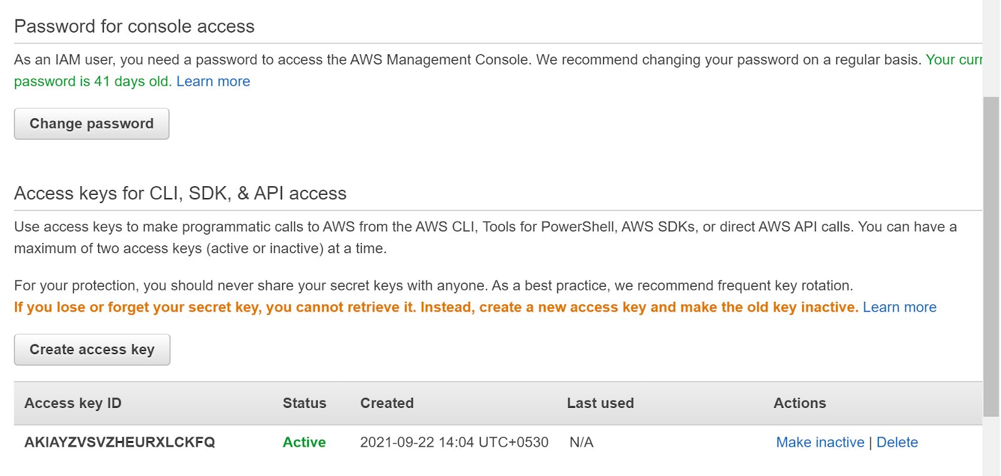
Task: Click the Access key ID column header
Action: click(x=73, y=404)
